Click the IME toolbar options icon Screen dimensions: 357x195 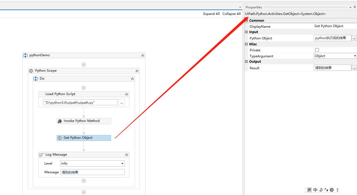338,190
